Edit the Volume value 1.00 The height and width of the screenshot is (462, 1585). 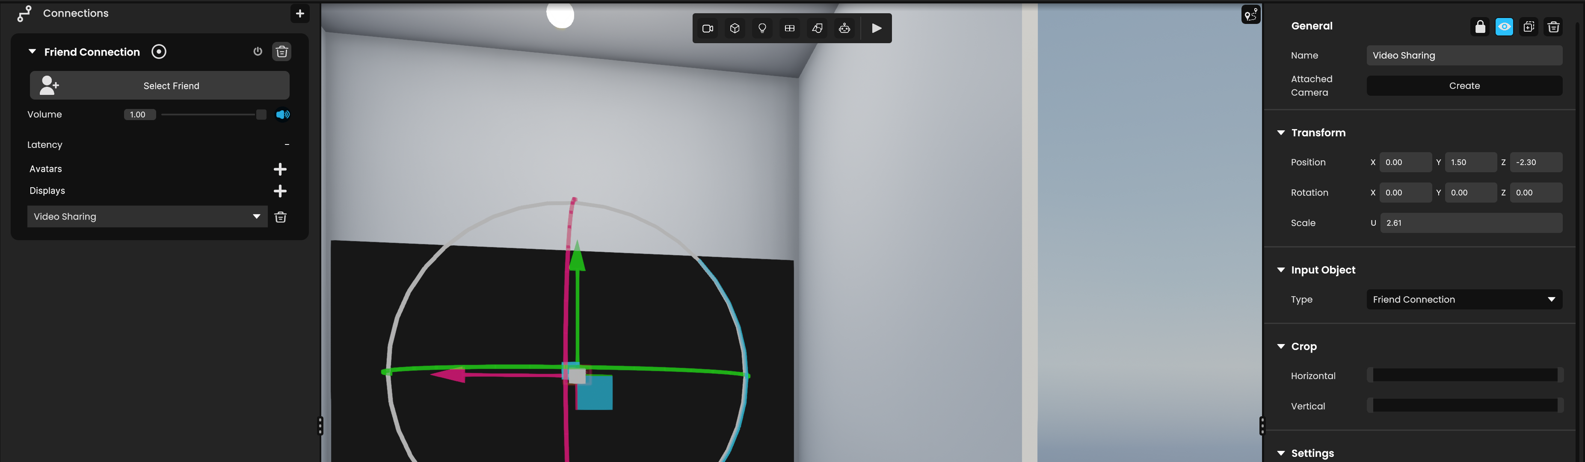pos(139,114)
